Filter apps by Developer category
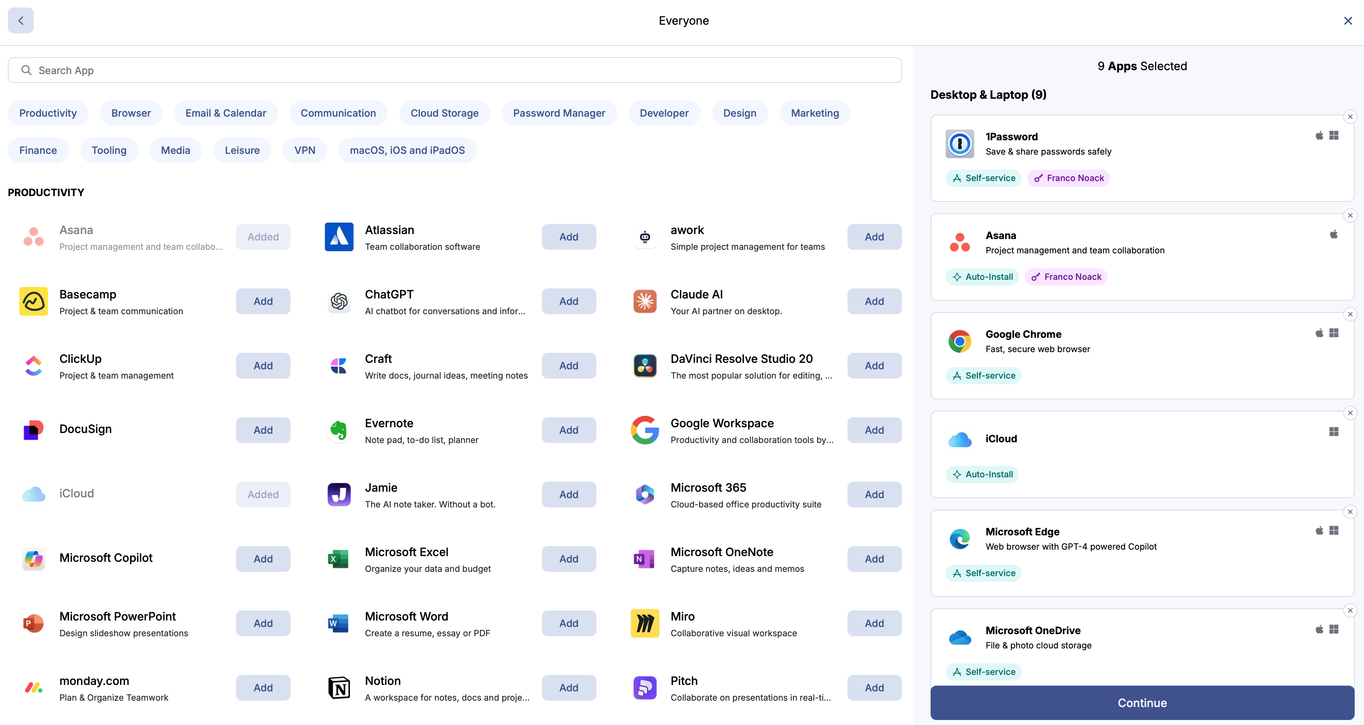Viewport: 1364px width, 725px height. point(664,113)
